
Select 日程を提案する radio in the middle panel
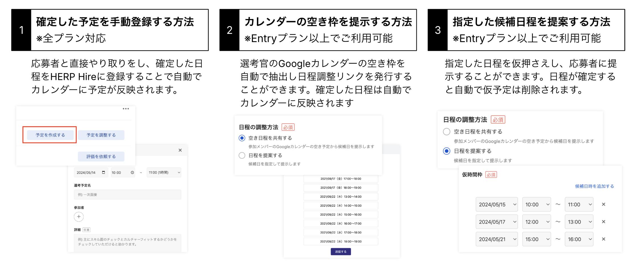tap(242, 155)
